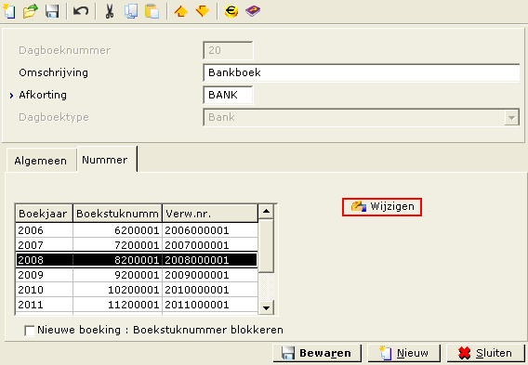Go to next record with down arrow
The width and height of the screenshot is (528, 365).
[203, 11]
